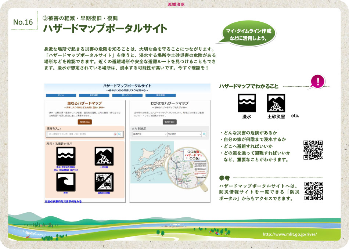The width and height of the screenshot is (349, 249).
Task: Clear the place input with the red X
Action: (115, 134)
